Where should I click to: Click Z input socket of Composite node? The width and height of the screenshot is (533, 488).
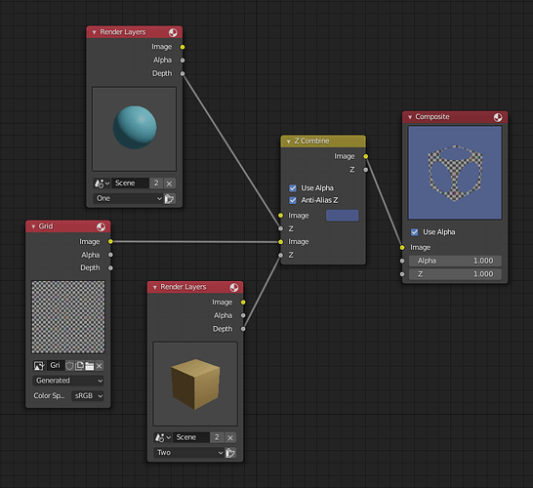tap(402, 274)
